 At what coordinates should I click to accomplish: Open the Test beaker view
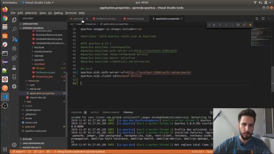(14, 68)
